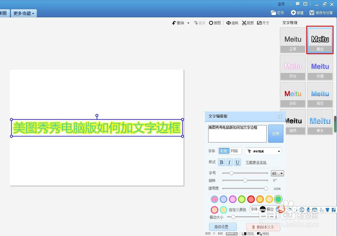This screenshot has width=337, height=236.
Task: Expand the EXIF info button
Action: coord(232,234)
